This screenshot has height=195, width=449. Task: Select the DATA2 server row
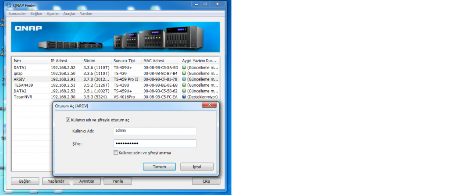(116, 91)
